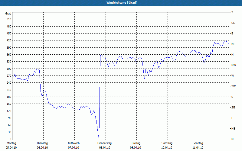The image size is (242, 151).
Task: Click the 390 degree axis label
Action: point(9,47)
